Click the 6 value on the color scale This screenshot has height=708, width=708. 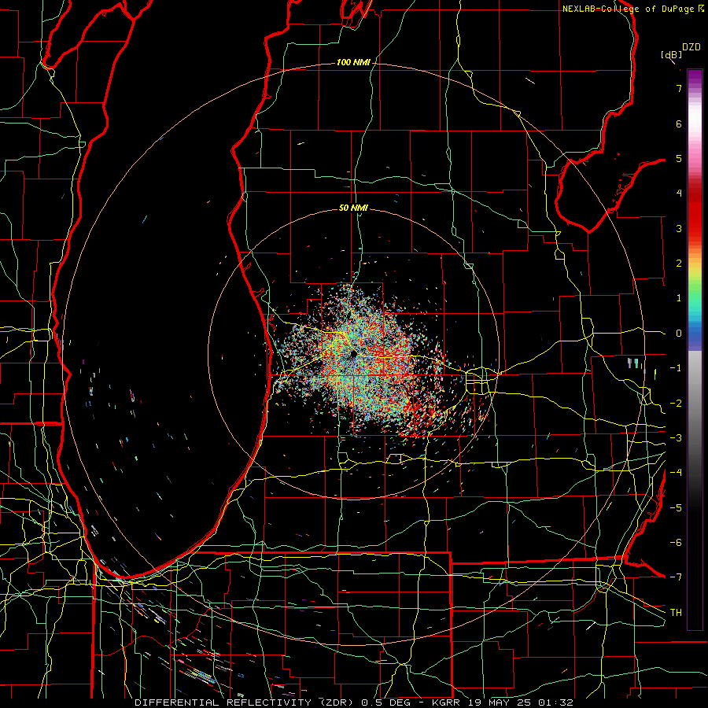tap(679, 124)
